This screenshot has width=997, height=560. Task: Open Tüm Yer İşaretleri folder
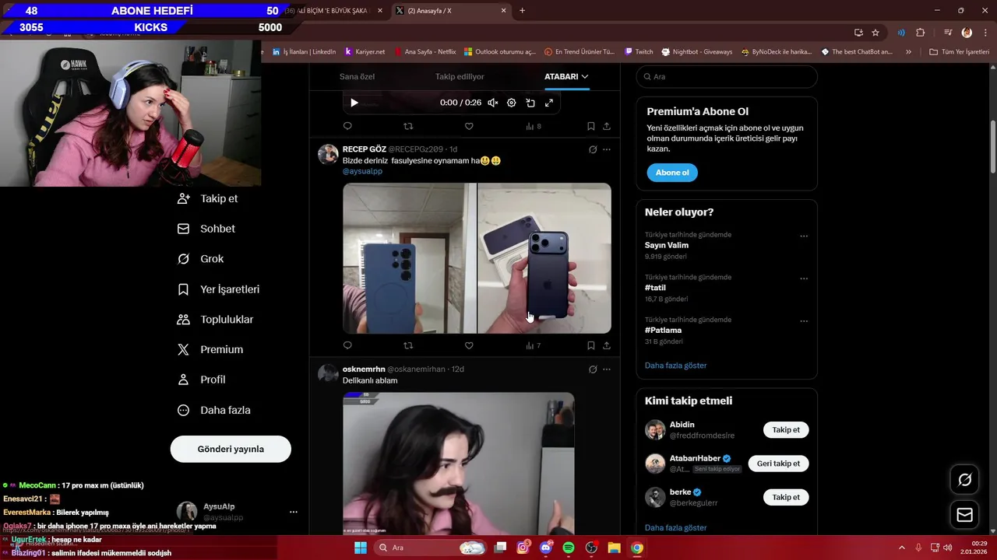click(959, 52)
